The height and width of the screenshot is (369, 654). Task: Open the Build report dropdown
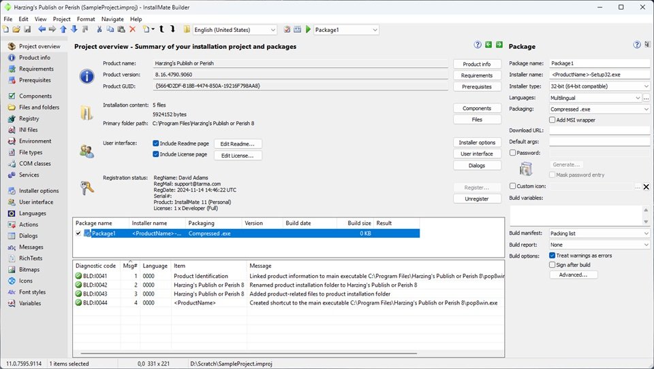pyautogui.click(x=646, y=245)
